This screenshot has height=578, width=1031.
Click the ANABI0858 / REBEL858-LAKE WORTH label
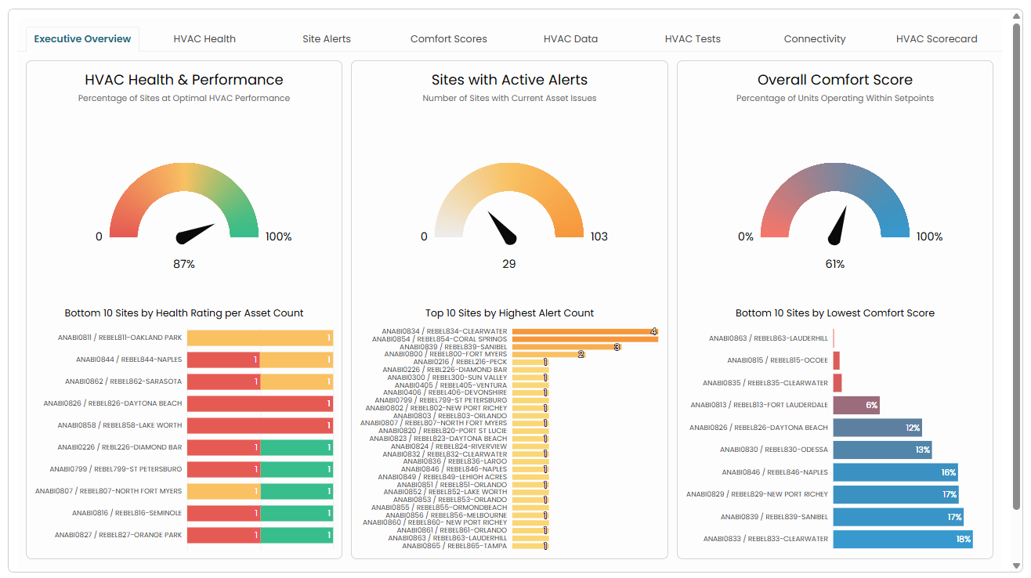tap(120, 425)
